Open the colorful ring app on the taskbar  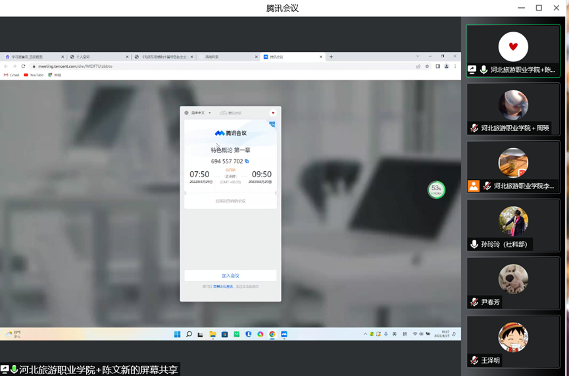[260, 335]
